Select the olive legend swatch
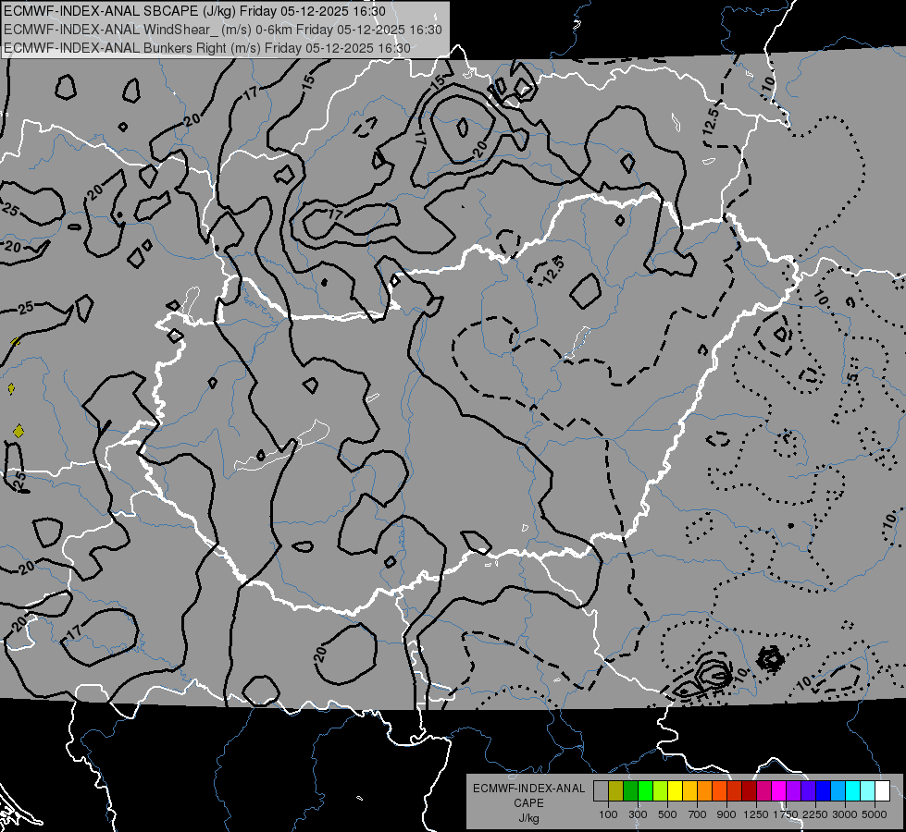906x832 pixels. [x=616, y=791]
